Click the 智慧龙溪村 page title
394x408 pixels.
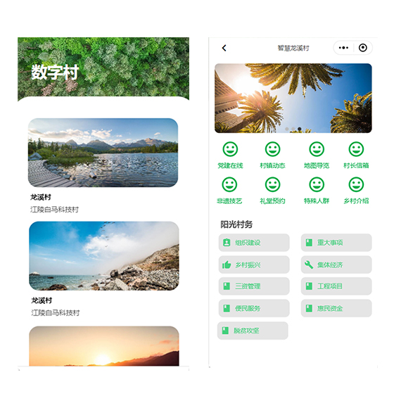tap(293, 48)
